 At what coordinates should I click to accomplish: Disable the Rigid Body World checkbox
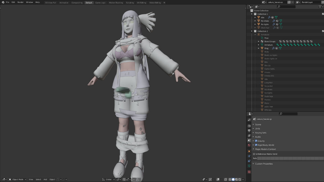tap(256, 145)
